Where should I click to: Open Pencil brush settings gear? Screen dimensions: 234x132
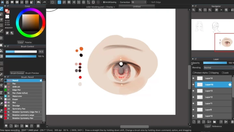click(x=41, y=81)
